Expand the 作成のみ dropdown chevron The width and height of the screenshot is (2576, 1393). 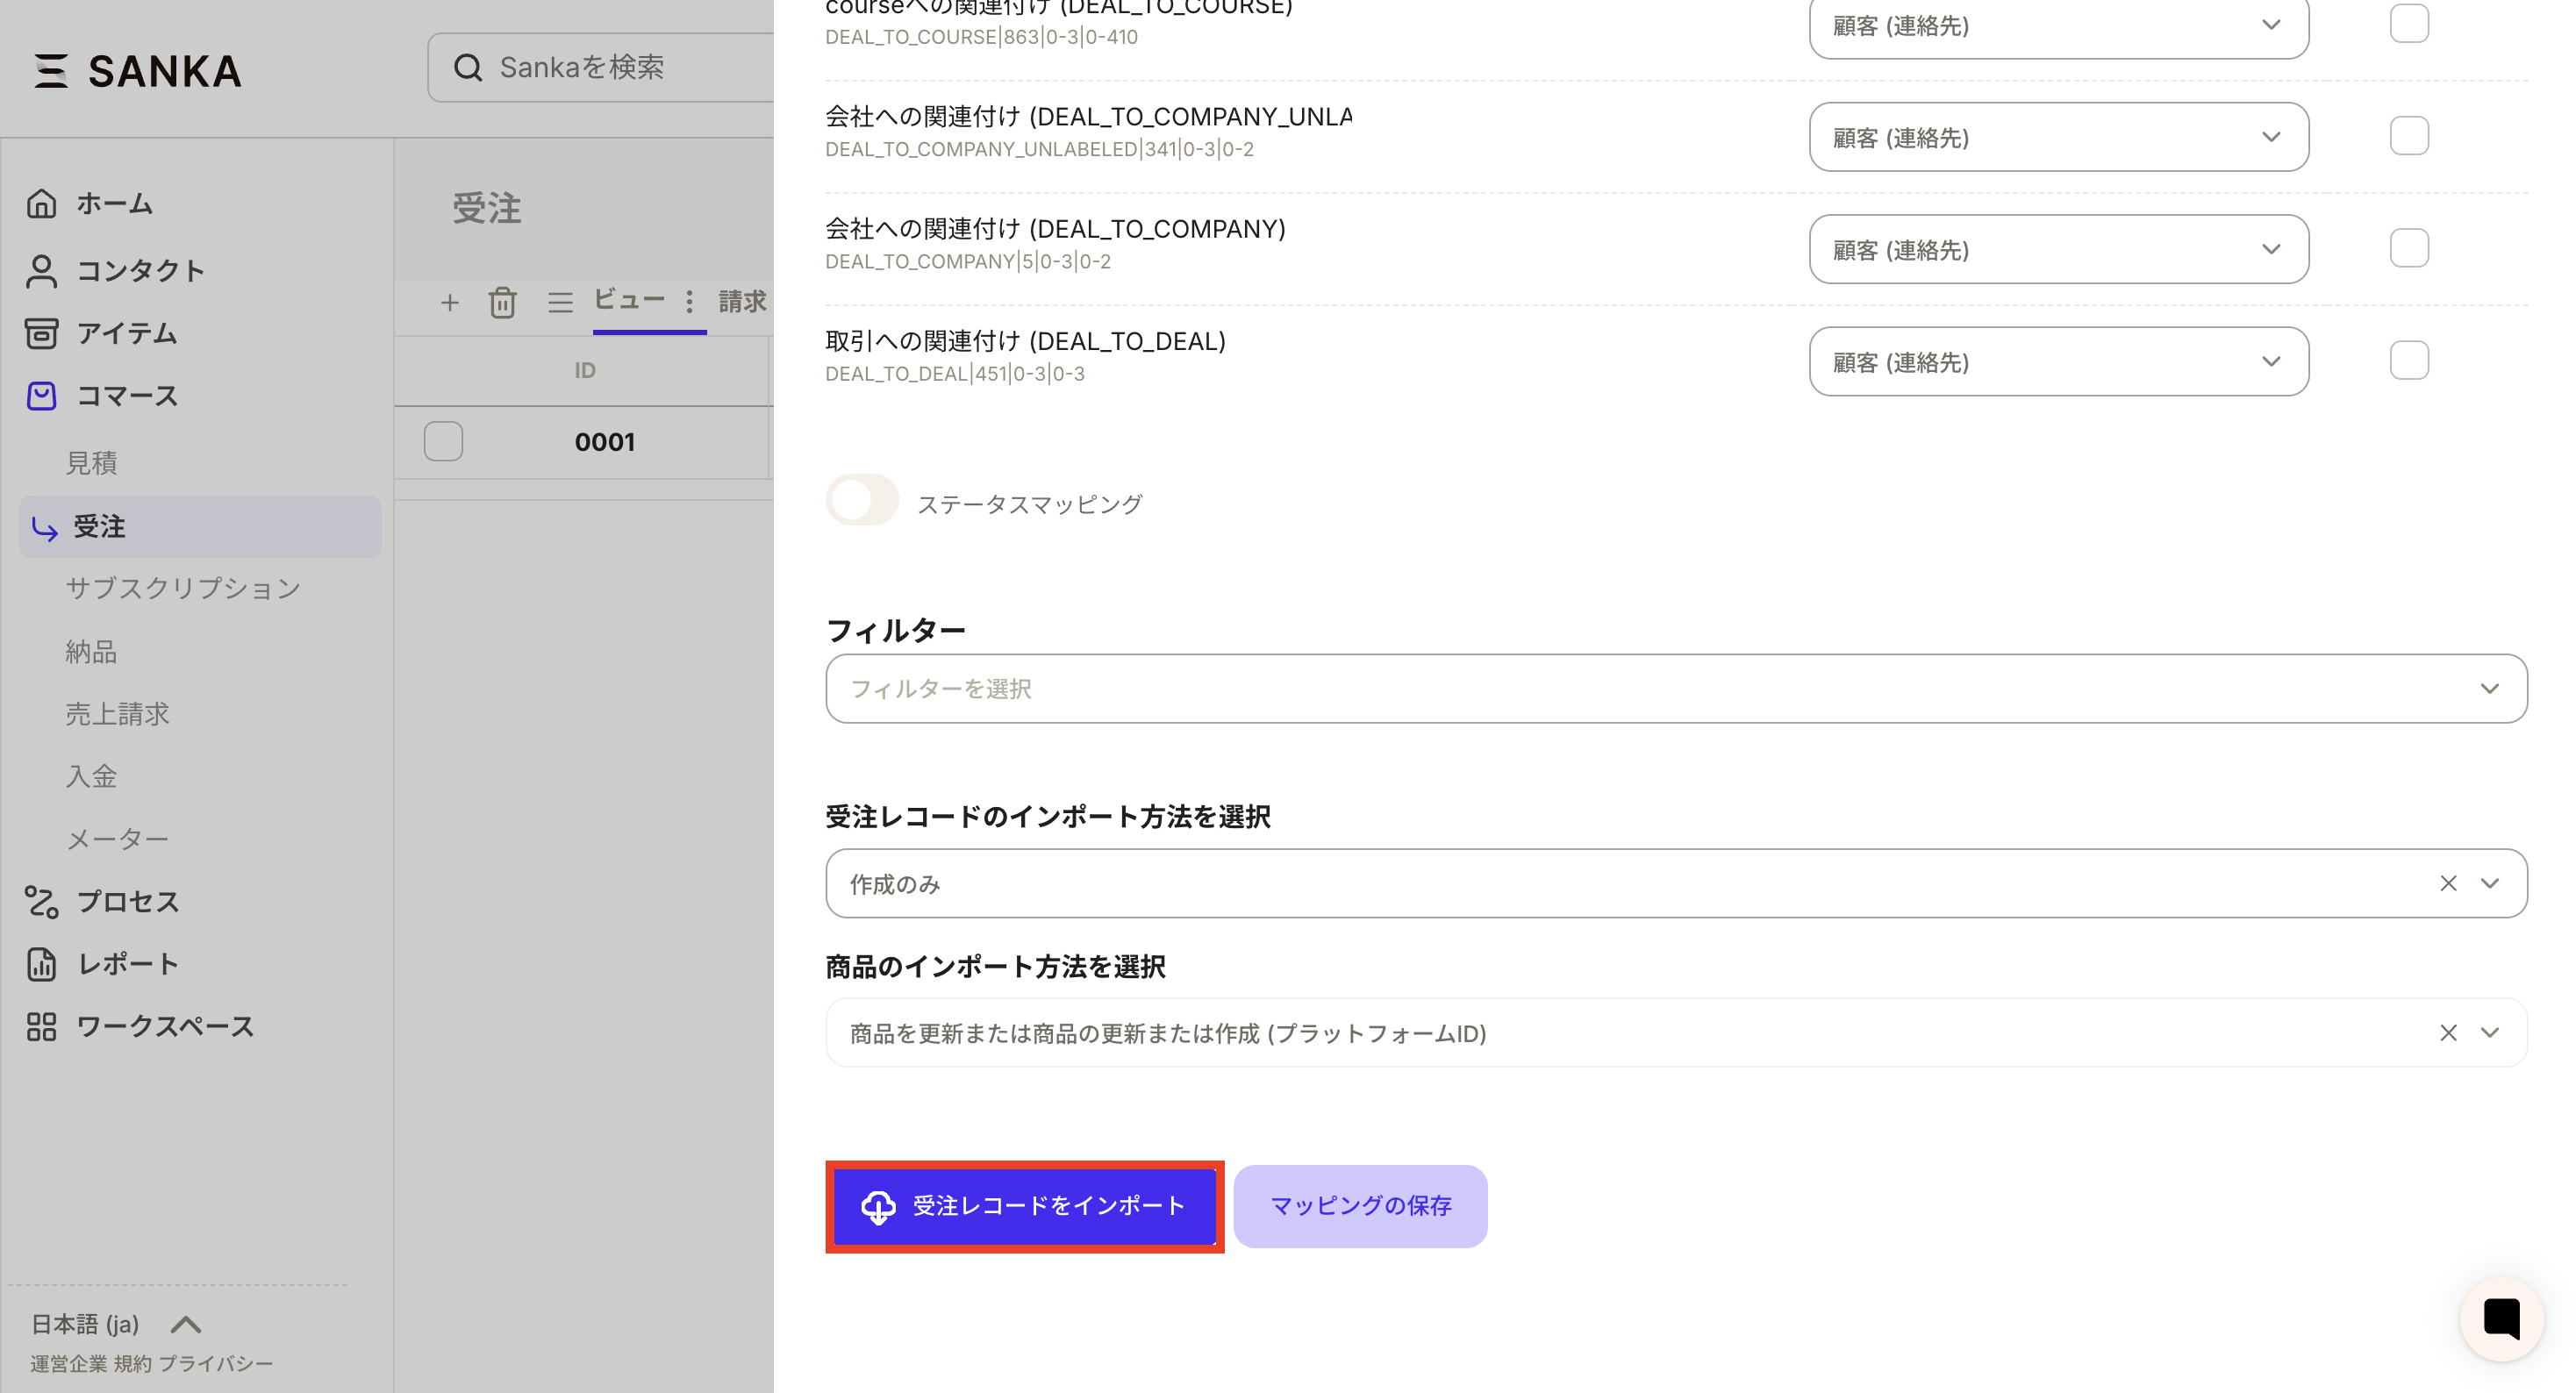pos(2490,883)
